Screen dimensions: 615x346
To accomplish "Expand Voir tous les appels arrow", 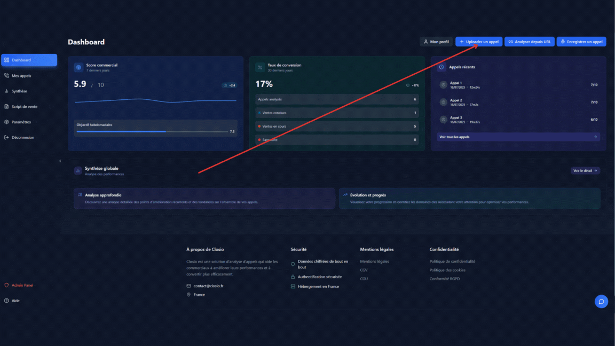I will [x=595, y=137].
